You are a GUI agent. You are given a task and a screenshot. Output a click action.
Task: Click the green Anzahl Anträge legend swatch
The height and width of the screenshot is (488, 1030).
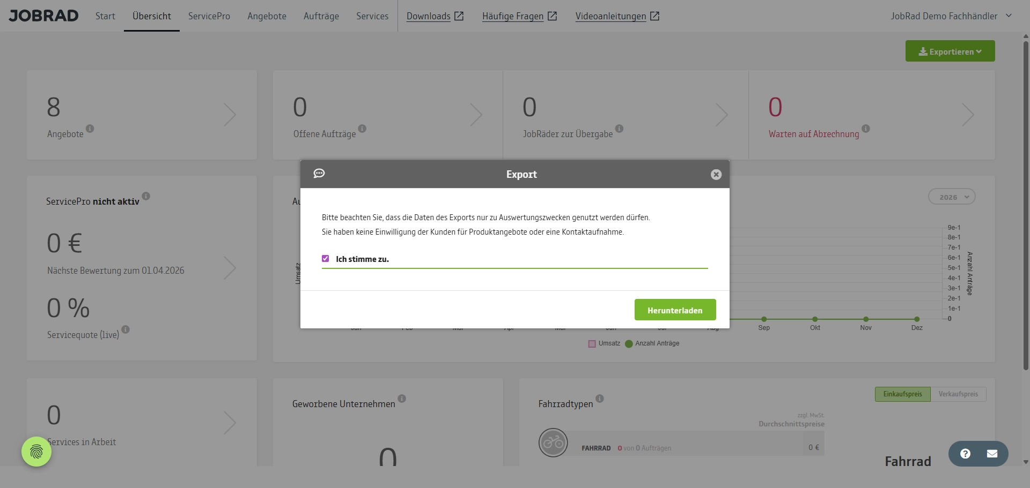[629, 343]
